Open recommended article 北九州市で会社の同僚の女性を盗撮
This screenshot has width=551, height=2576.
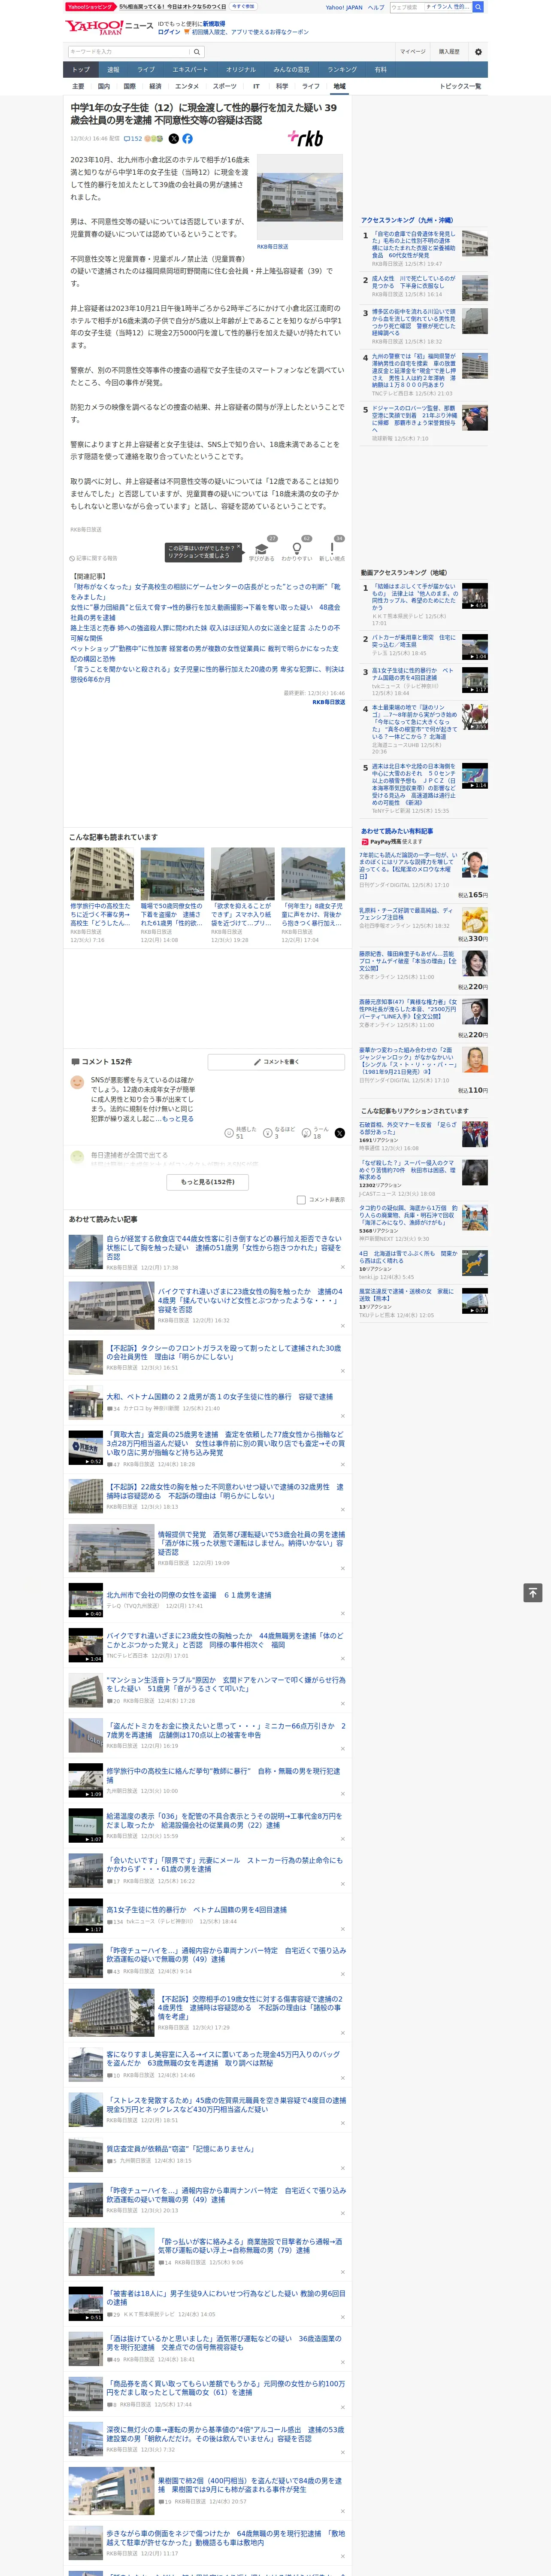coord(189,1595)
